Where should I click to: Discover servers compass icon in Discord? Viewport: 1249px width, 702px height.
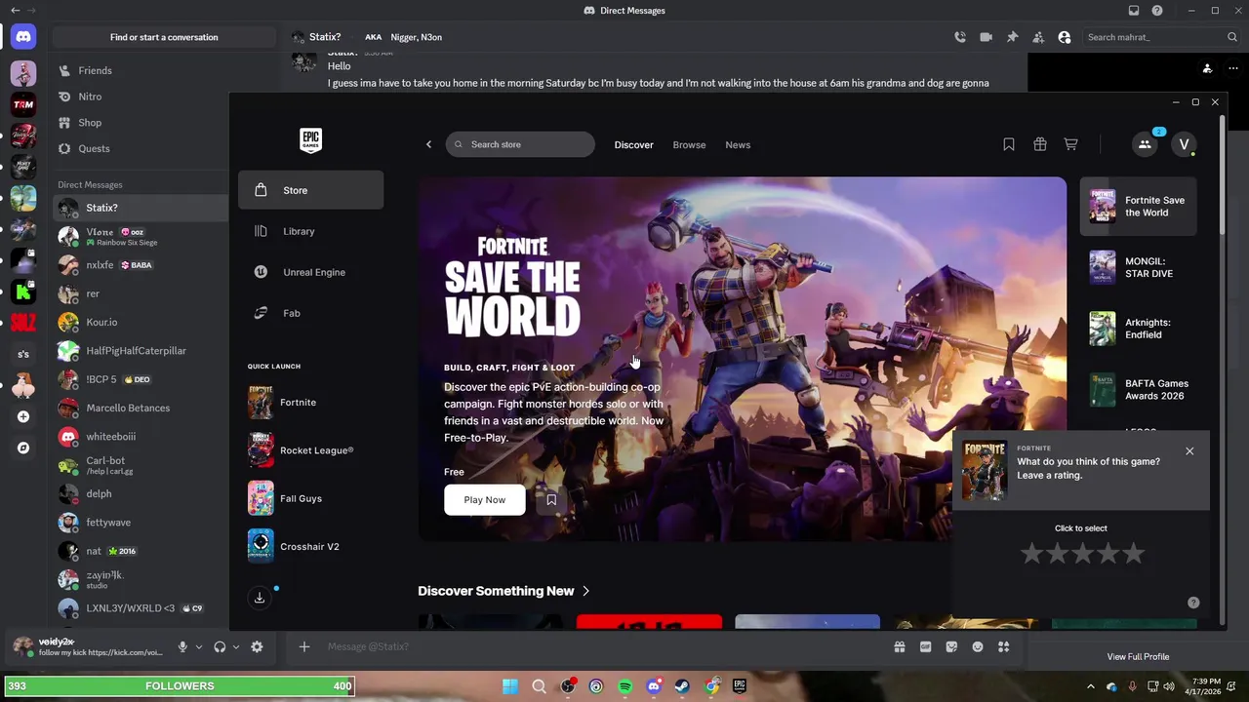23,448
